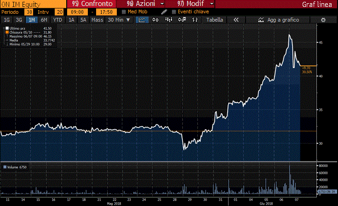Screen dimensions: 338x206
Task: Select the candlestick chart icon
Action: click(x=155, y=20)
